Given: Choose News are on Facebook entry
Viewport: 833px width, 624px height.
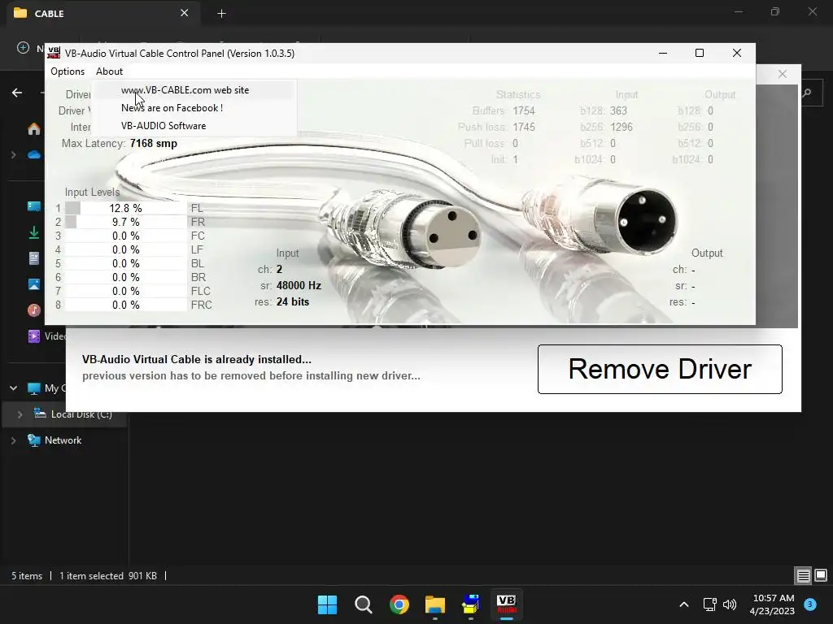Looking at the screenshot, I should tap(172, 108).
